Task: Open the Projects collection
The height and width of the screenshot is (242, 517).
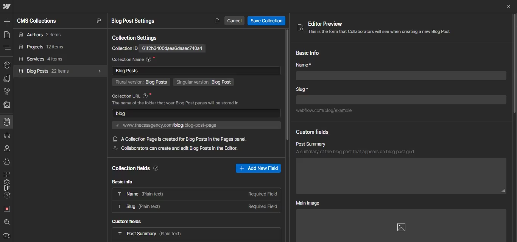Action: 60,47
